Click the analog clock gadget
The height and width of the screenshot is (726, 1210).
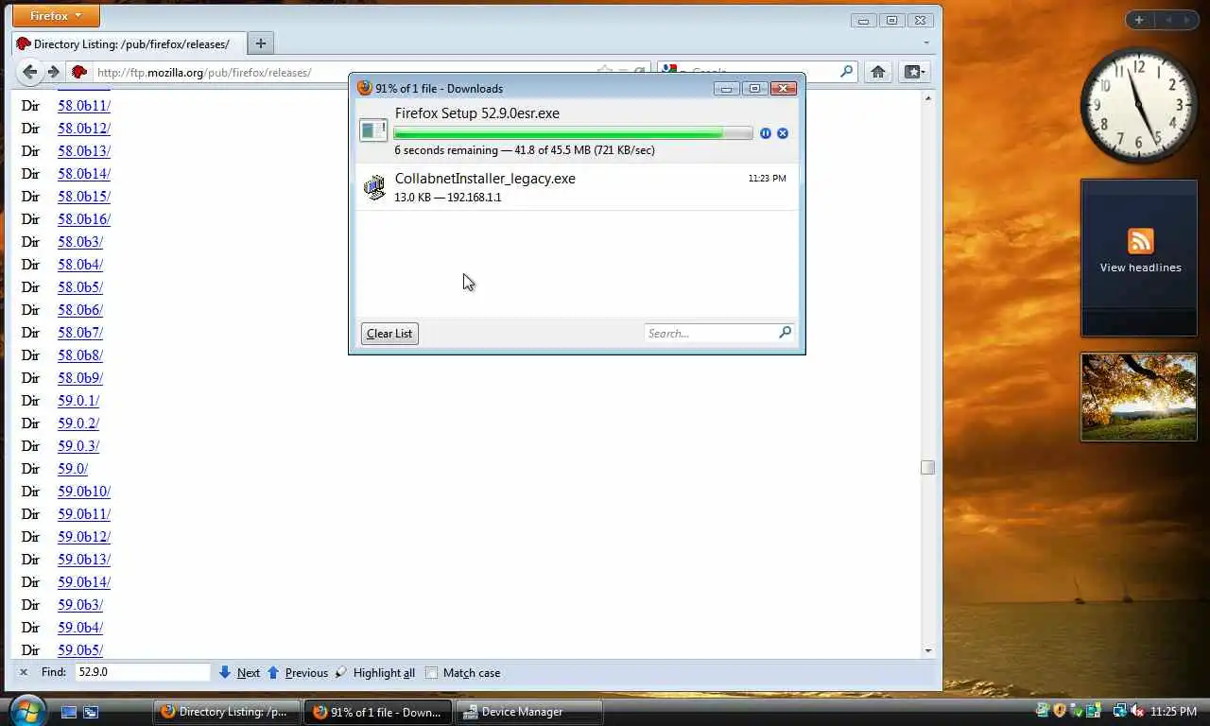tap(1138, 106)
